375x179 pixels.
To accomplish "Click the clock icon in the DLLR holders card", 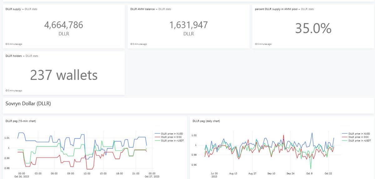I will [x=7, y=91].
